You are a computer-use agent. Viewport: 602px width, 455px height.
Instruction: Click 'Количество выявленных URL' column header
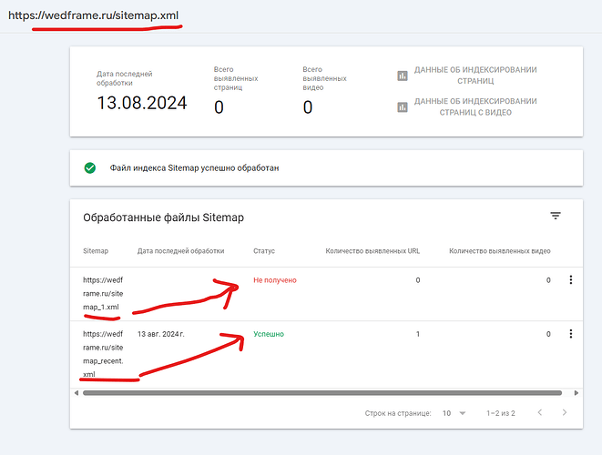[372, 251]
